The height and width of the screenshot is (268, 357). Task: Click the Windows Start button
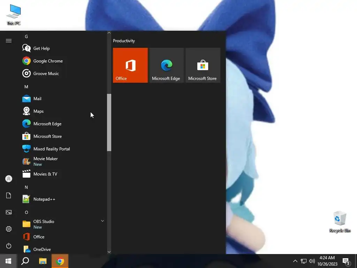8,261
